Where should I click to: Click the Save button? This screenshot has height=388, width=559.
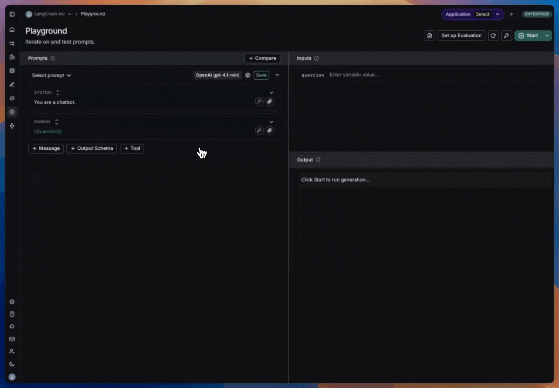(x=261, y=75)
